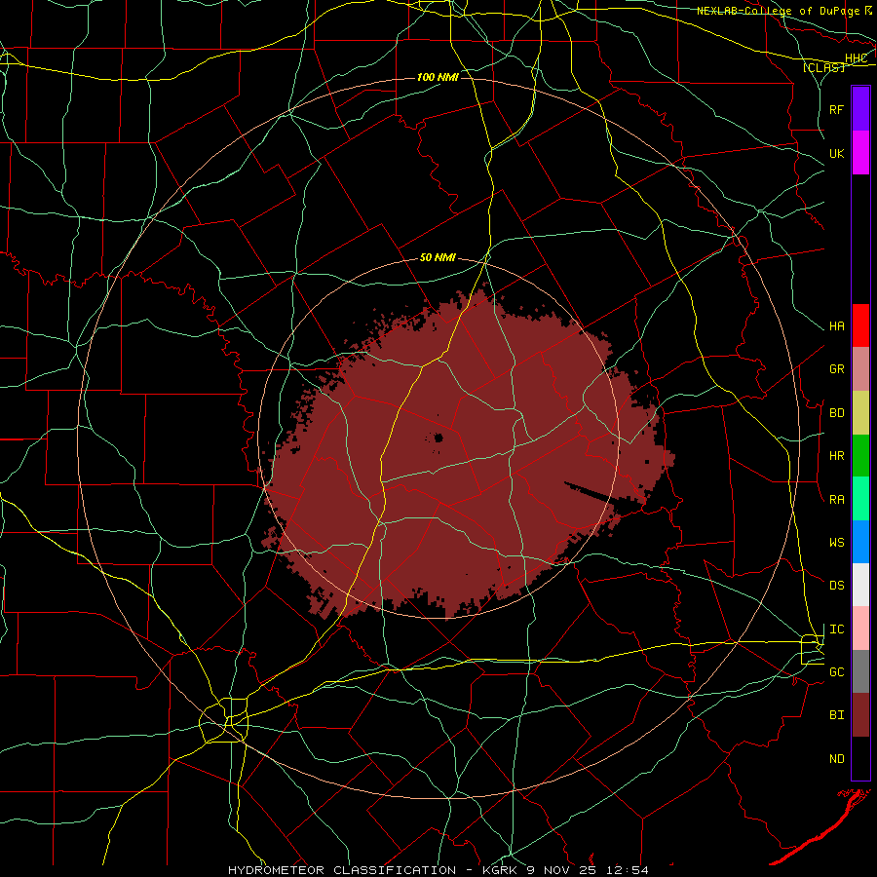This screenshot has width=877, height=877.
Task: Click the HR legend label
Action: [836, 456]
